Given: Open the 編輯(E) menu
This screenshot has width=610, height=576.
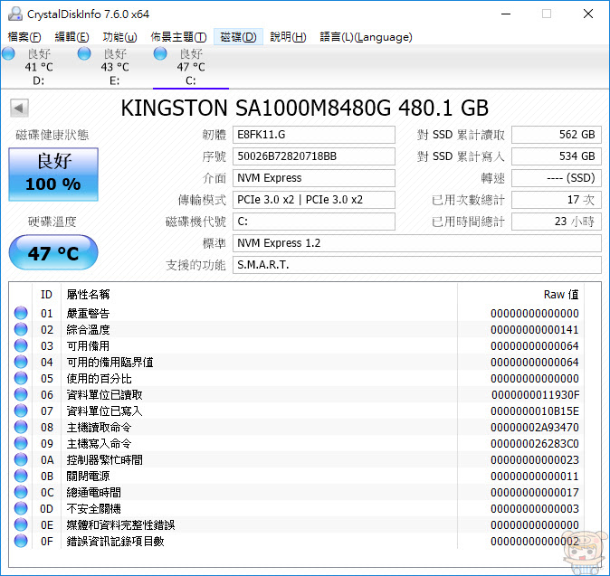Looking at the screenshot, I should point(72,37).
